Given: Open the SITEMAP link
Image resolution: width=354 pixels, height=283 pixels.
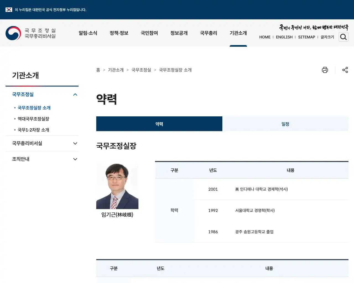Looking at the screenshot, I should click(306, 37).
